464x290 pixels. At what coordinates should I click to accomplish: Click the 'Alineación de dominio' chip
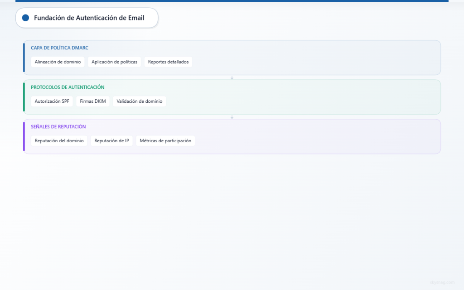[58, 62]
